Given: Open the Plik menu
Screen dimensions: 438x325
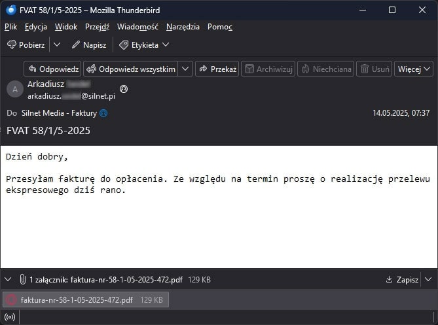Looking at the screenshot, I should coord(11,27).
